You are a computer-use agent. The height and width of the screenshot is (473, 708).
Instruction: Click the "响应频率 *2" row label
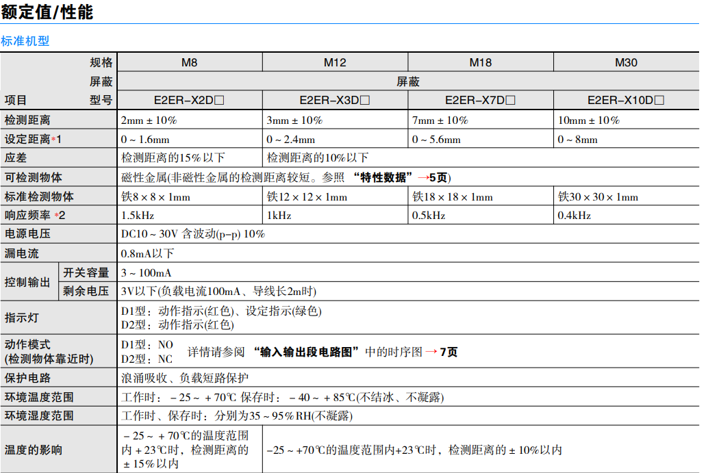point(35,216)
